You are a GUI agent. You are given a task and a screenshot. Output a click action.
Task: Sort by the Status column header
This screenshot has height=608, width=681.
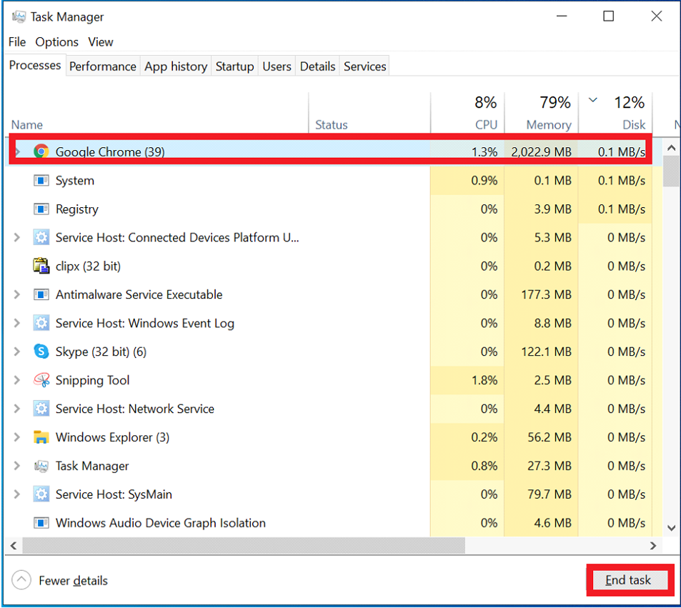click(x=332, y=124)
